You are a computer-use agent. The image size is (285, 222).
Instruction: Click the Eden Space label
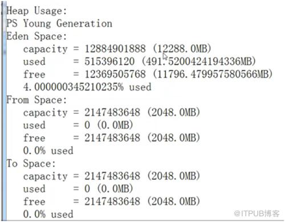point(36,36)
